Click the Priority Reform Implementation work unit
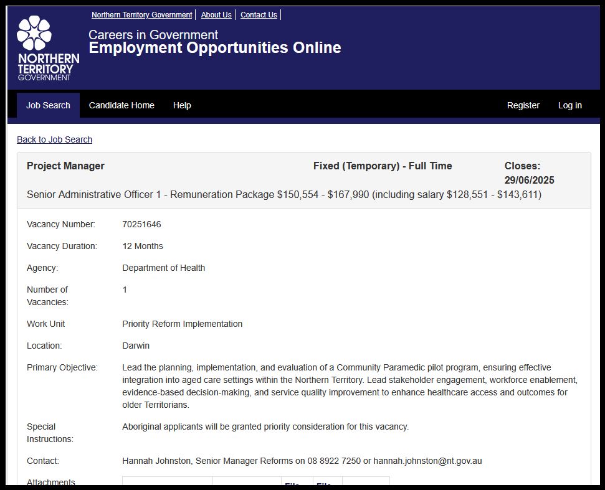The height and width of the screenshot is (490, 605). 182,324
